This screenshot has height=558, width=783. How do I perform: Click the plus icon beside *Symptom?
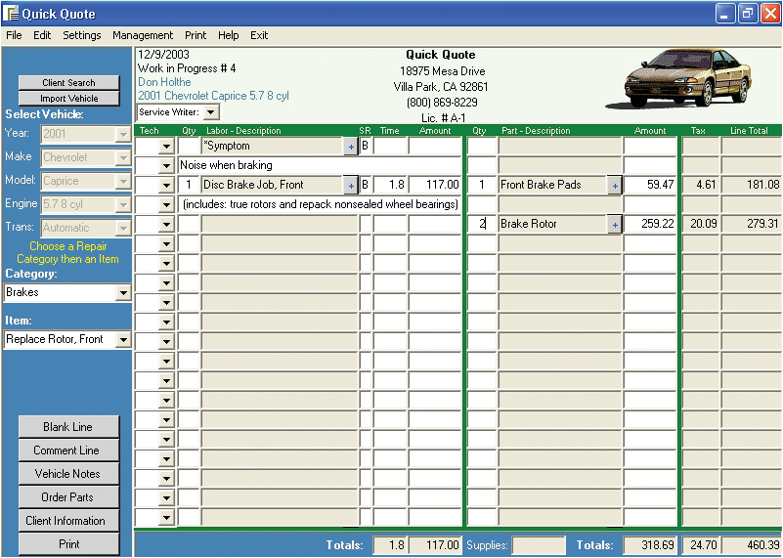[351, 147]
